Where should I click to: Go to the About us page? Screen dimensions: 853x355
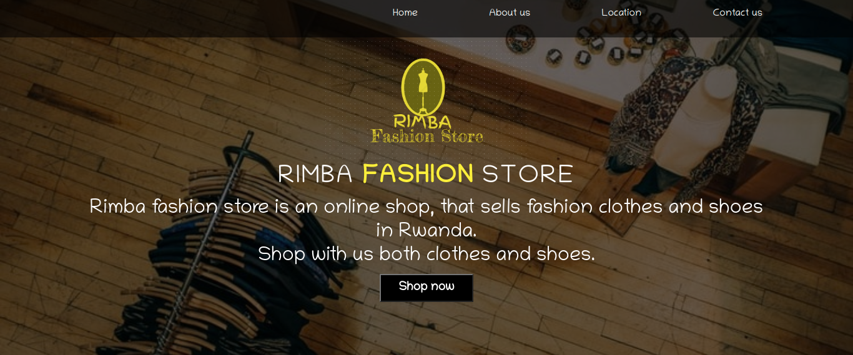510,12
